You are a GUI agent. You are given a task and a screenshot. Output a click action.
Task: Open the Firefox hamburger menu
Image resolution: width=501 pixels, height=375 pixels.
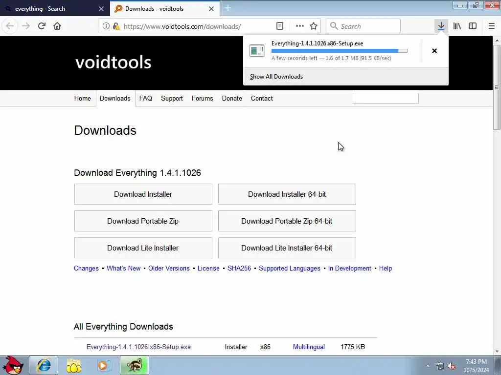click(492, 26)
